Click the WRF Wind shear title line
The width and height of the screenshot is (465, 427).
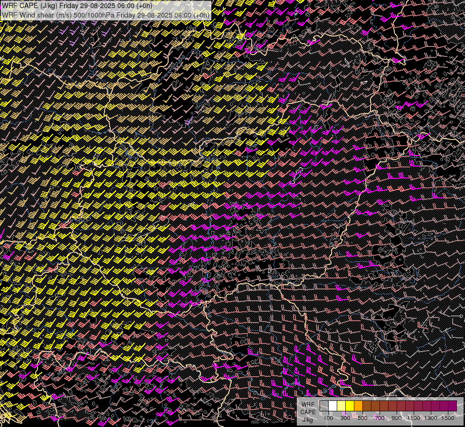point(105,15)
